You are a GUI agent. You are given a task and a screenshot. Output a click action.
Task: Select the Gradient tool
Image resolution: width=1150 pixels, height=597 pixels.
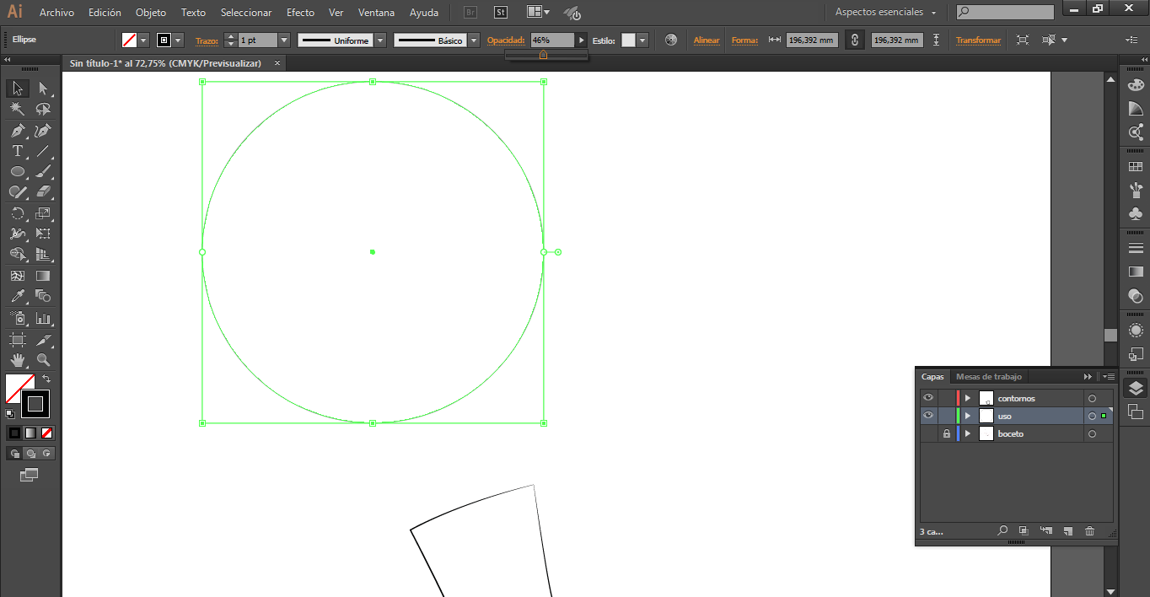coord(43,276)
